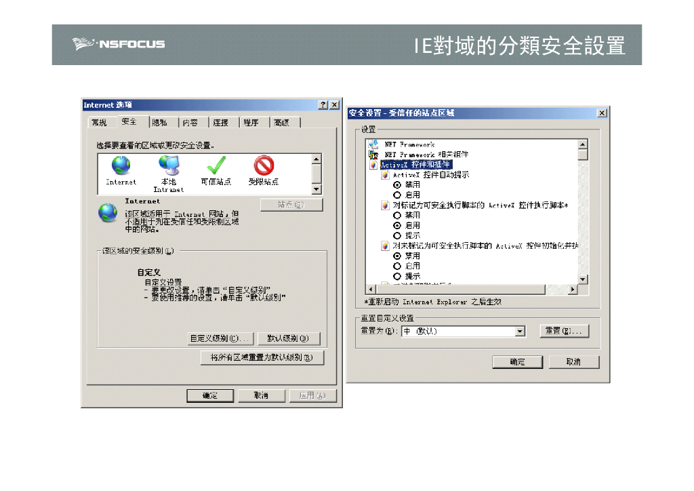Click the 对标记为可安全执行脚本的 ActiveX setting icon
This screenshot has height=491, width=694.
pyautogui.click(x=385, y=205)
